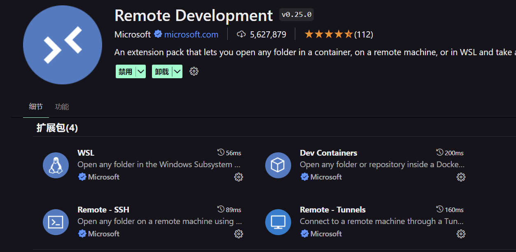The height and width of the screenshot is (252, 516).
Task: Click the 200ms activation time
Action: 454,153
